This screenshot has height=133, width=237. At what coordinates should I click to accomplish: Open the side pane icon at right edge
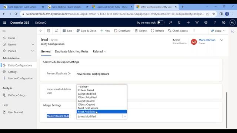[x=233, y=31]
